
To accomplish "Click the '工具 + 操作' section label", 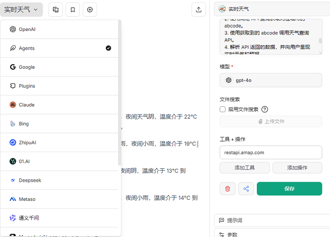I will 232,139.
